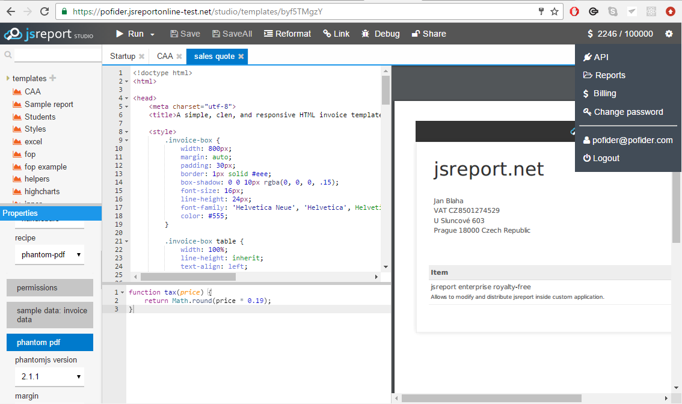Open the recipe phantom-pdf dropdown
Image resolution: width=682 pixels, height=404 pixels.
click(x=49, y=255)
